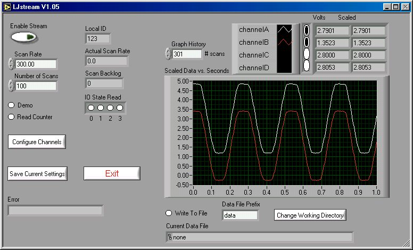Select the Demo radio option
Screen dimensions: 413x250
(x=11, y=105)
